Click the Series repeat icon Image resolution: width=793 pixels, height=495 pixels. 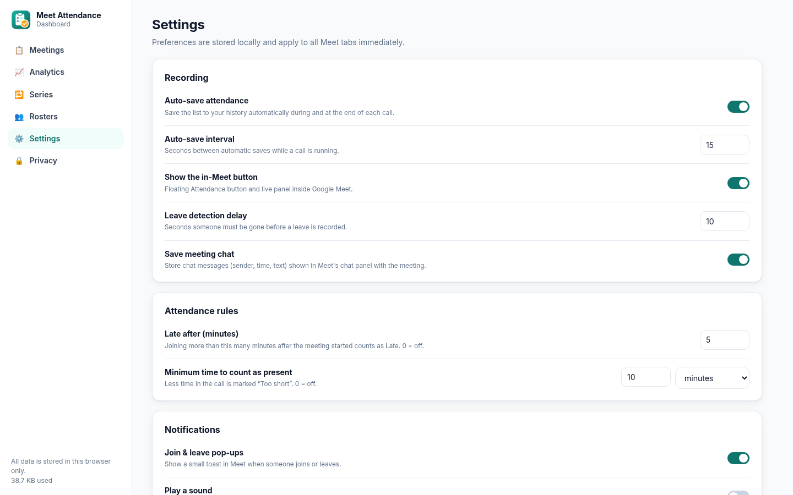(x=19, y=95)
